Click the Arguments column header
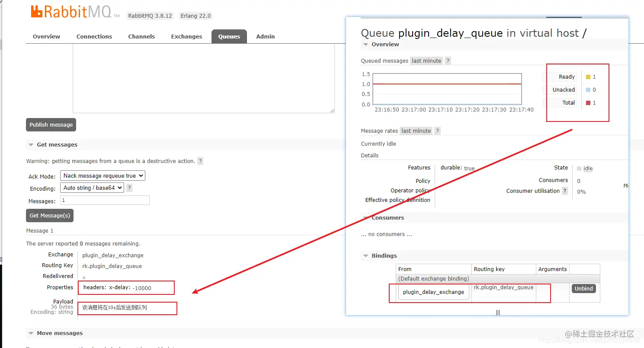 [552, 269]
